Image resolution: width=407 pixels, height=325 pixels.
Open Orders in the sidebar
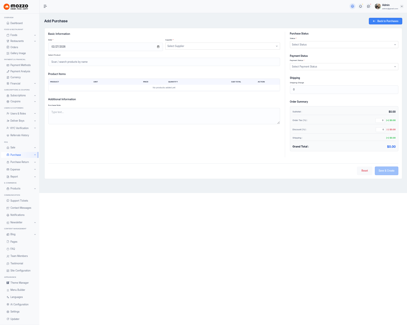pyautogui.click(x=14, y=47)
